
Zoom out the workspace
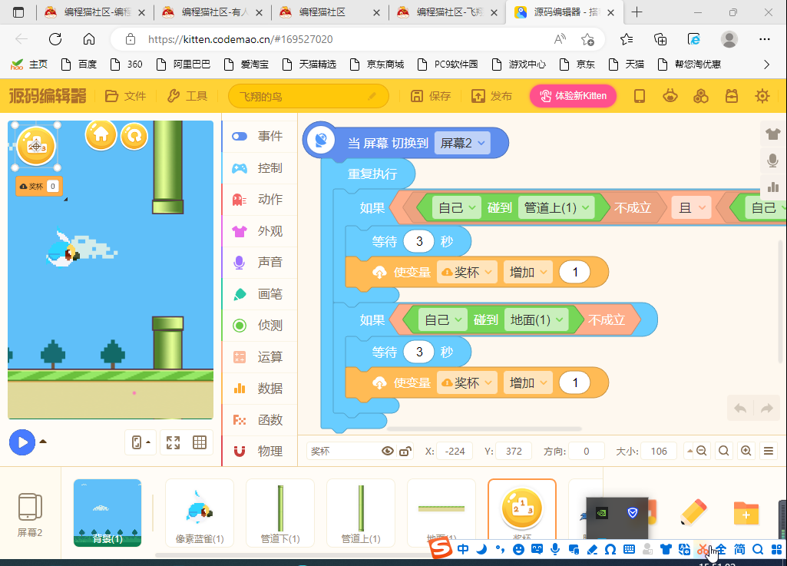coord(701,451)
